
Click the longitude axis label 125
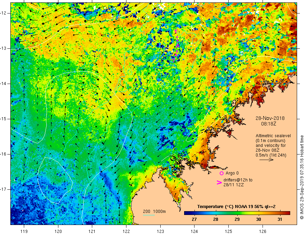[x=228, y=231]
